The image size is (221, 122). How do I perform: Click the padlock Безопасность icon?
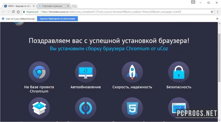[x=179, y=72]
